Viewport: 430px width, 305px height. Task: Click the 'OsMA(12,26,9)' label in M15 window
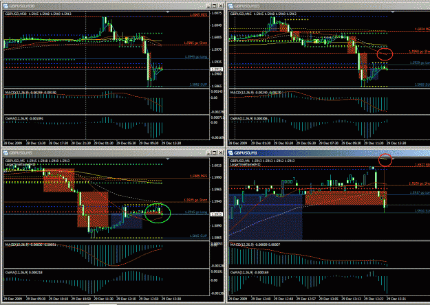242,119
